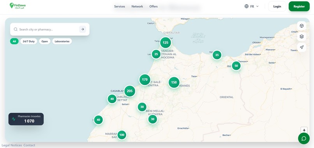
Task: Click the El Bayadh city label
Action: click(x=286, y=89)
